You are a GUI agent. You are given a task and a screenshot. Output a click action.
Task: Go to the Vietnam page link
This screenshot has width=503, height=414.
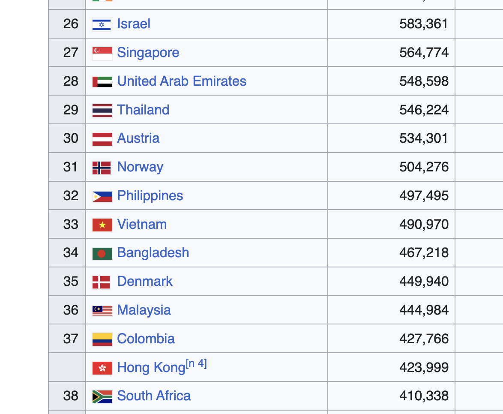coord(142,224)
